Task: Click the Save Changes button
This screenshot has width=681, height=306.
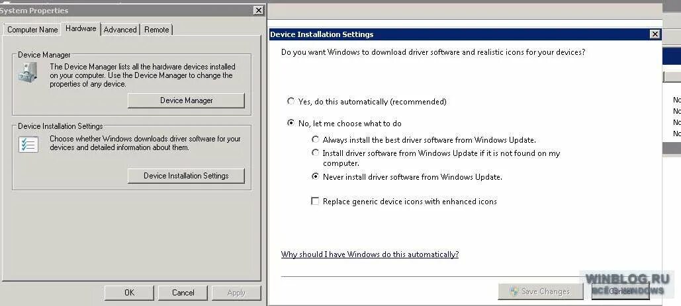Action: point(541,291)
